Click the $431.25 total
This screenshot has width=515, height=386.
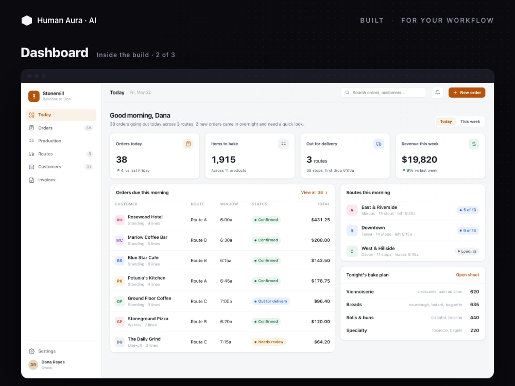click(x=320, y=220)
